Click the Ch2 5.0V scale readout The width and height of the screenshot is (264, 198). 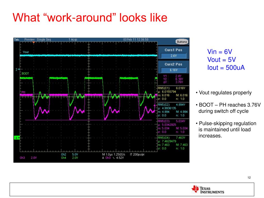[x=70, y=154]
